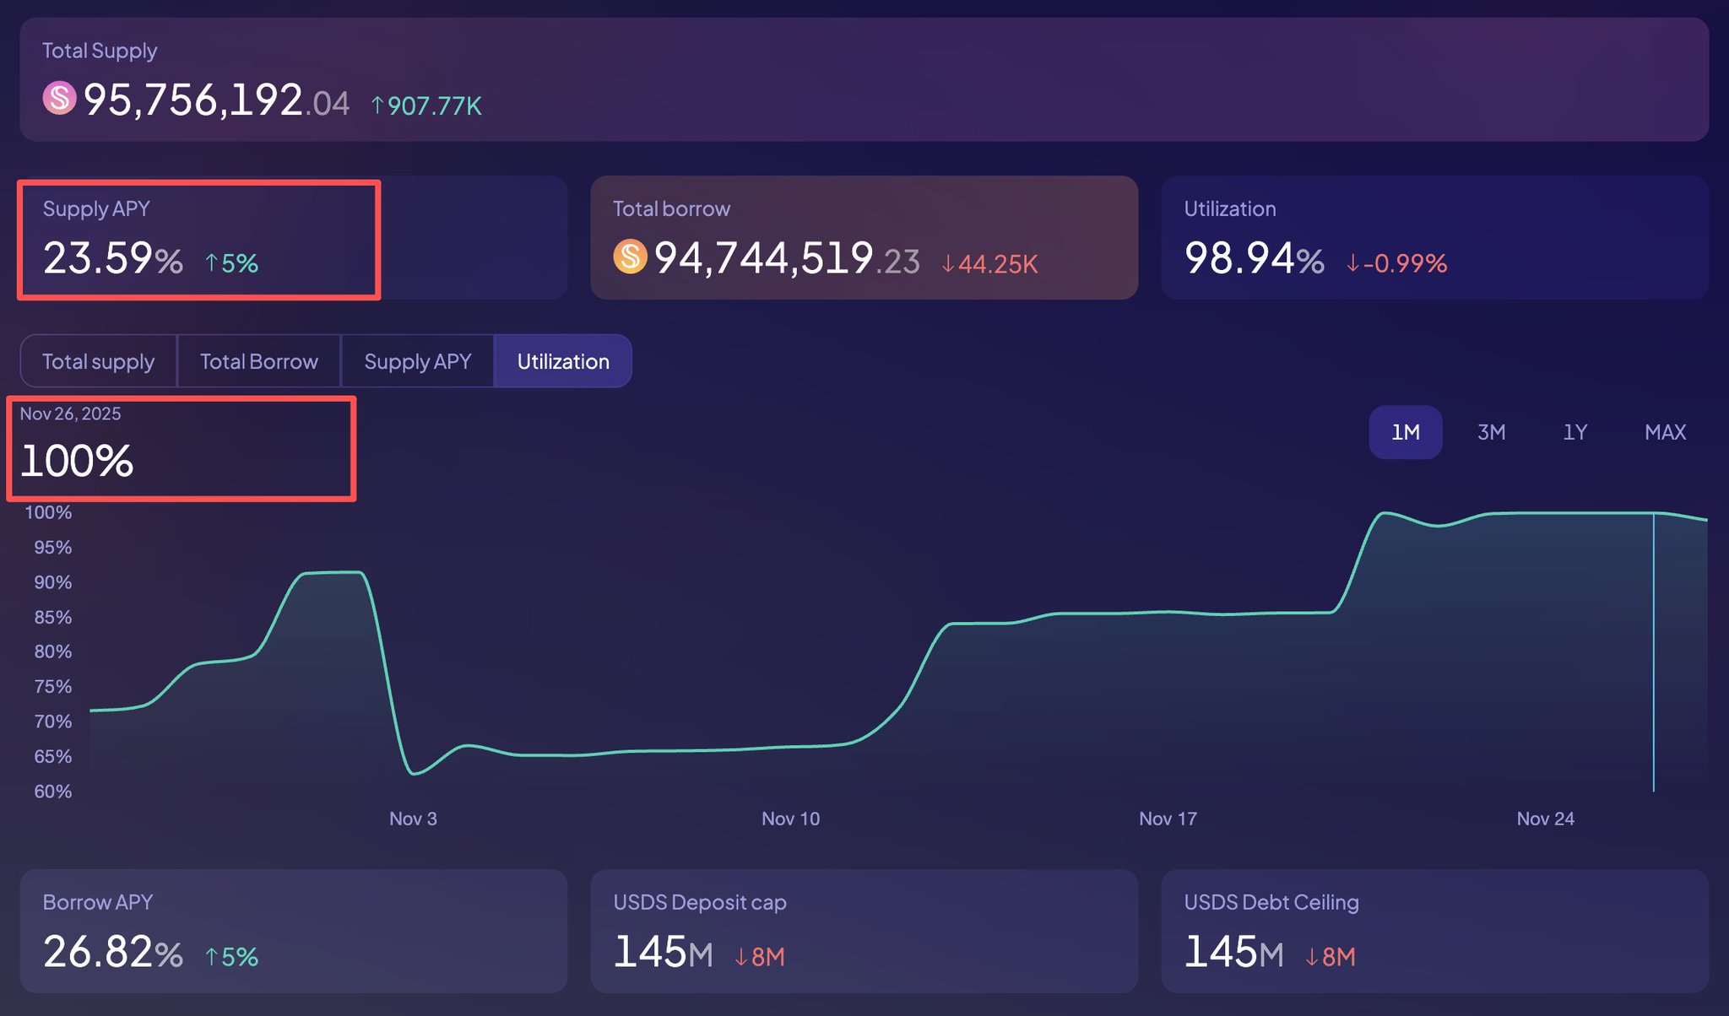Screen dimensions: 1729x1016
Task: Switch to the 3M time range
Action: pos(1491,432)
